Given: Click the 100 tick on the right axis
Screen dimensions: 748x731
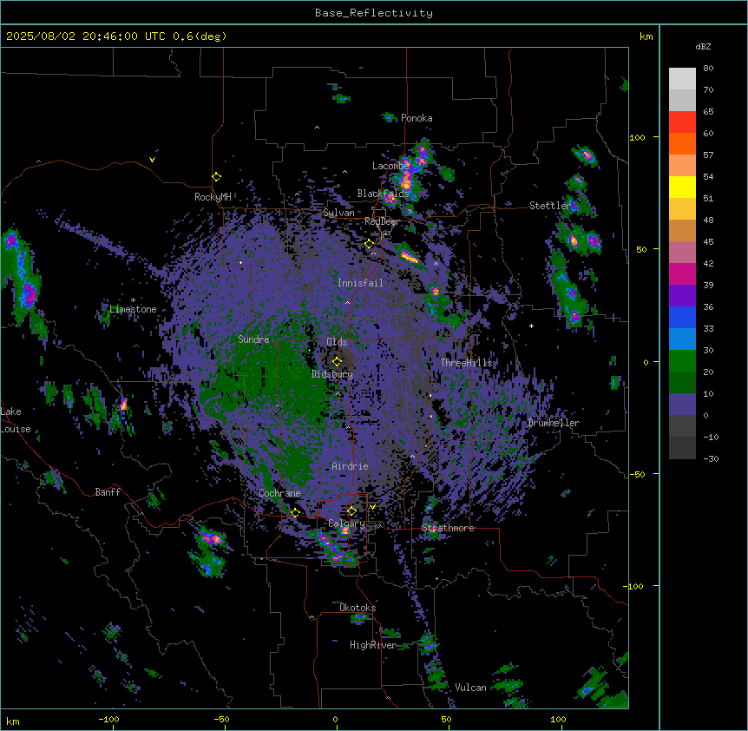Looking at the screenshot, I should click(x=637, y=137).
